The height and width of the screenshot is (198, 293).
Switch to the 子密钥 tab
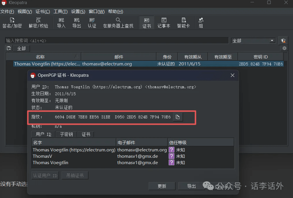pos(66,134)
